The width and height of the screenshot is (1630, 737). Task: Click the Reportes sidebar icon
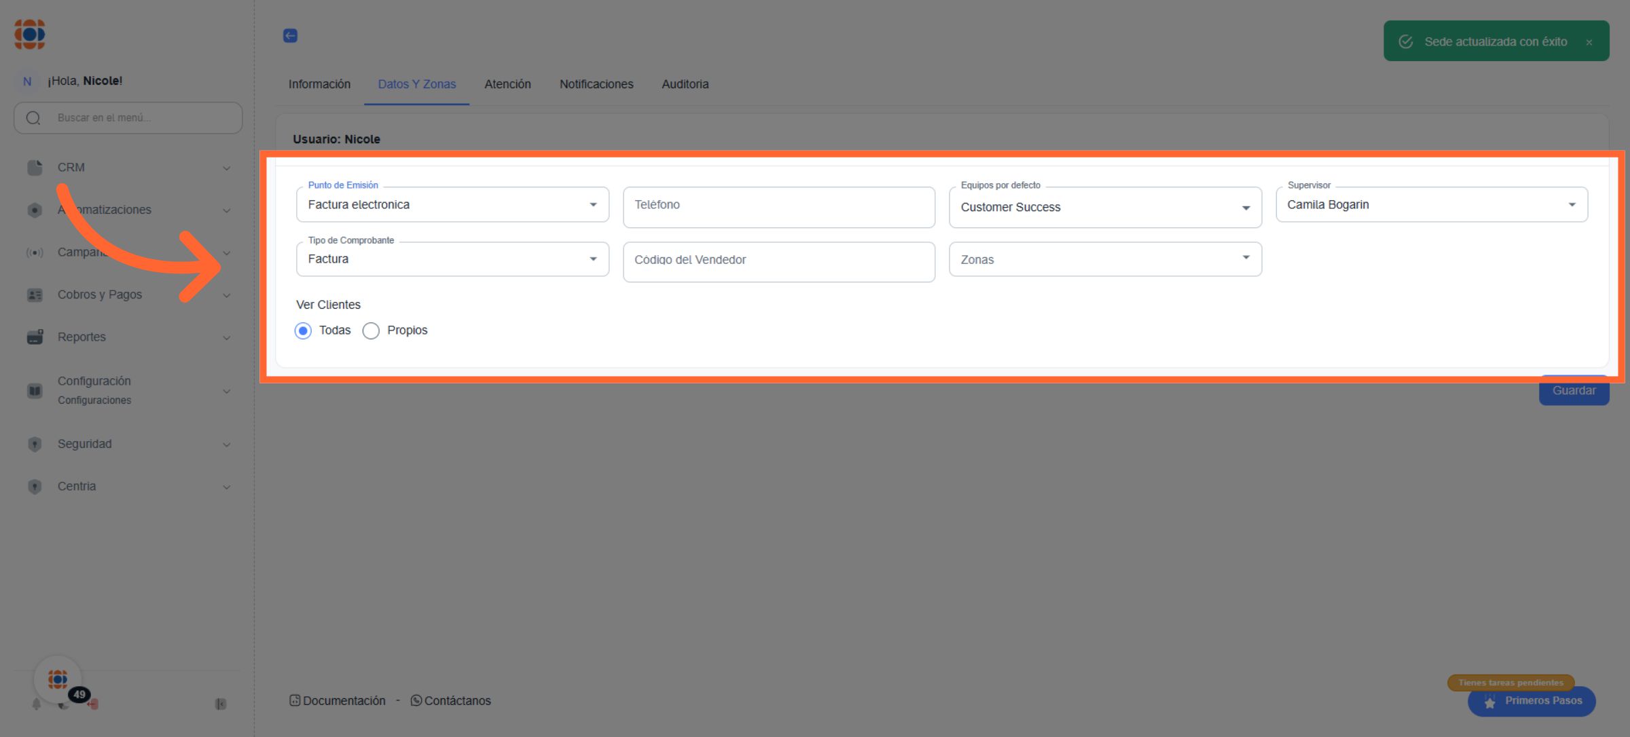[35, 337]
